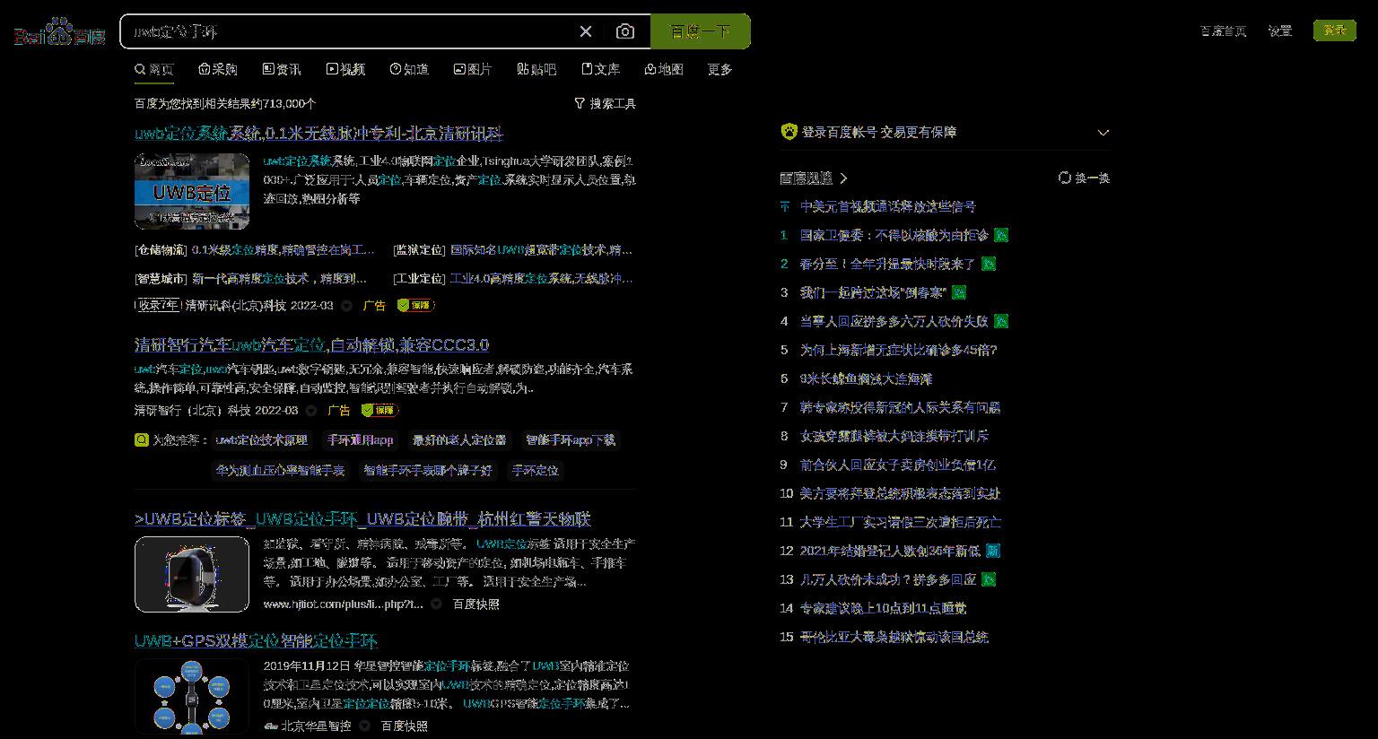Expand the 登录百度帐号 panel chevron
This screenshot has height=739, width=1378.
(x=1103, y=133)
